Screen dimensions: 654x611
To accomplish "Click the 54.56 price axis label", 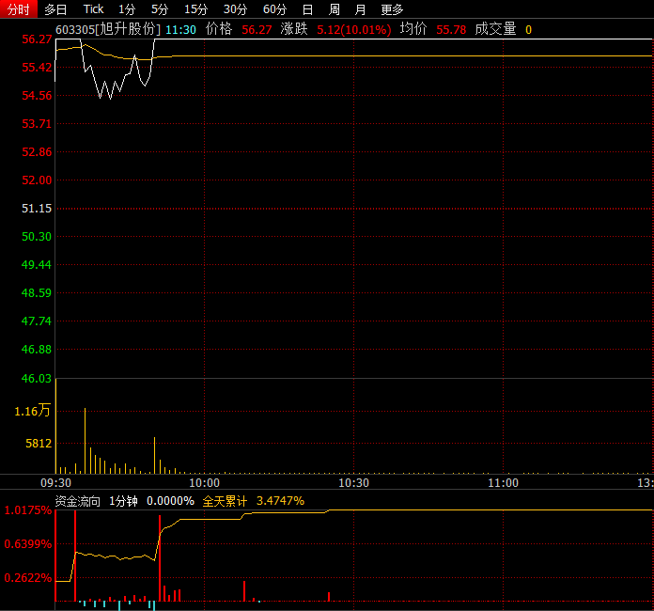I will [x=37, y=96].
